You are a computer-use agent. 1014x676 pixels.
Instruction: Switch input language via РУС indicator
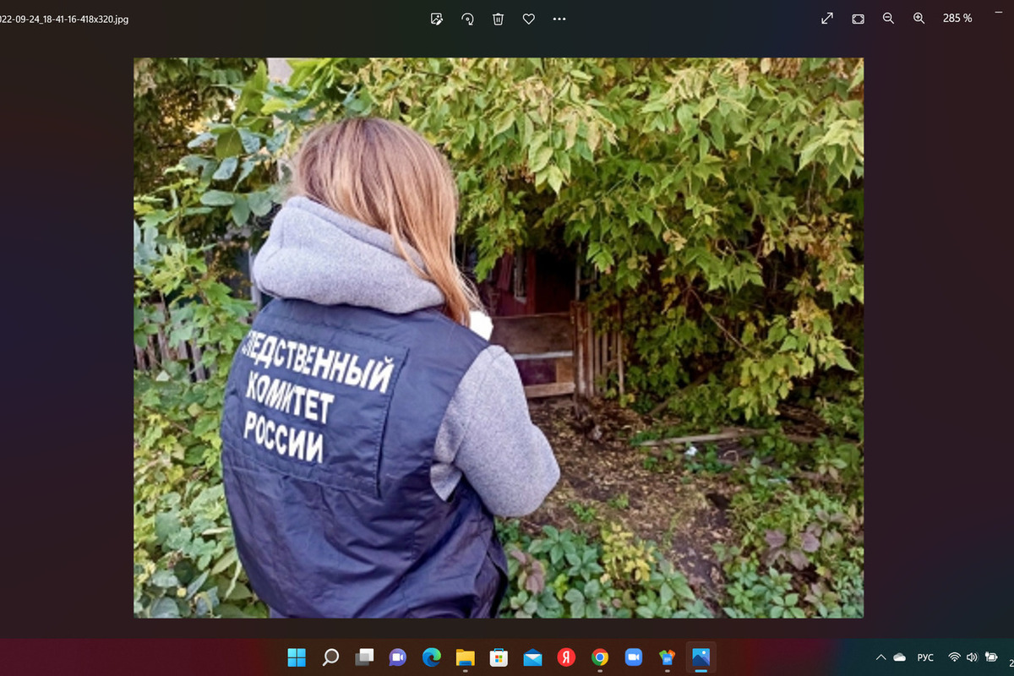(926, 657)
